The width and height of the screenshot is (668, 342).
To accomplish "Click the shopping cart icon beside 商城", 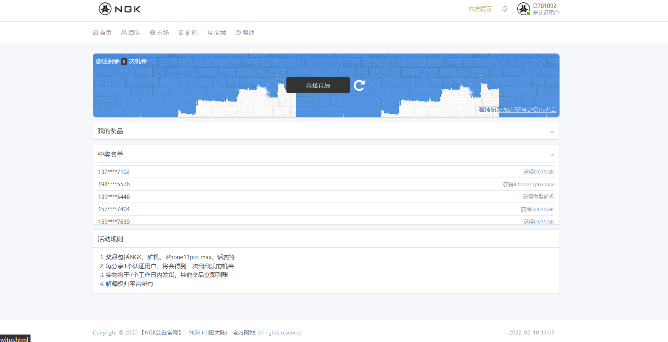I will (209, 33).
